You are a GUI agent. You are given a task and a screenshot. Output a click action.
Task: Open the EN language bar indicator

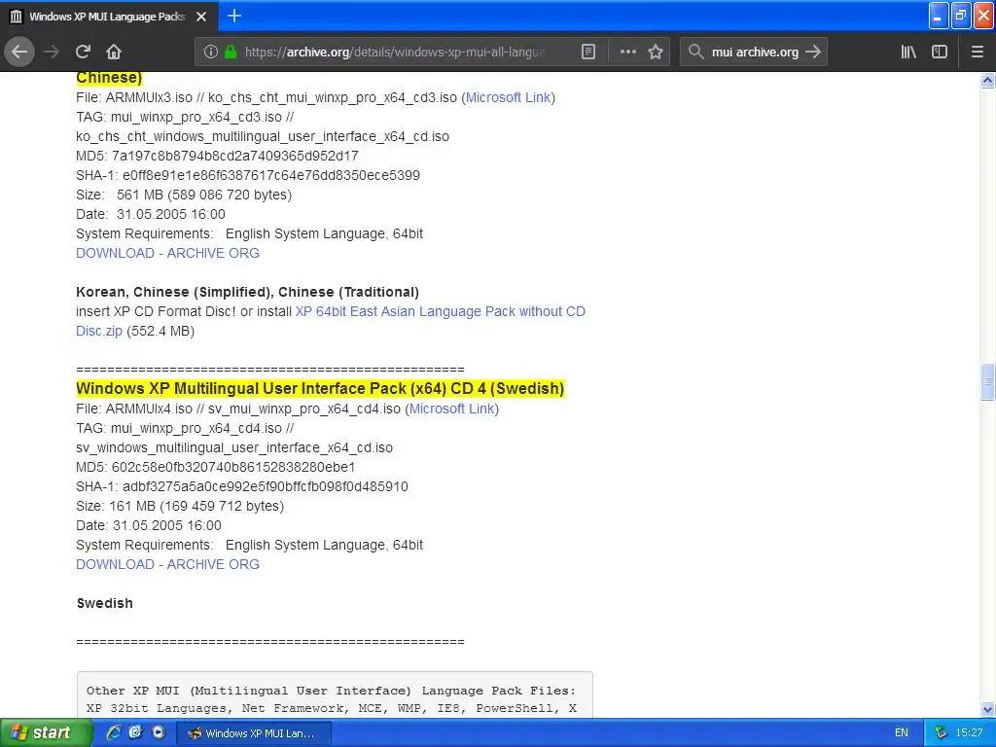pyautogui.click(x=902, y=733)
